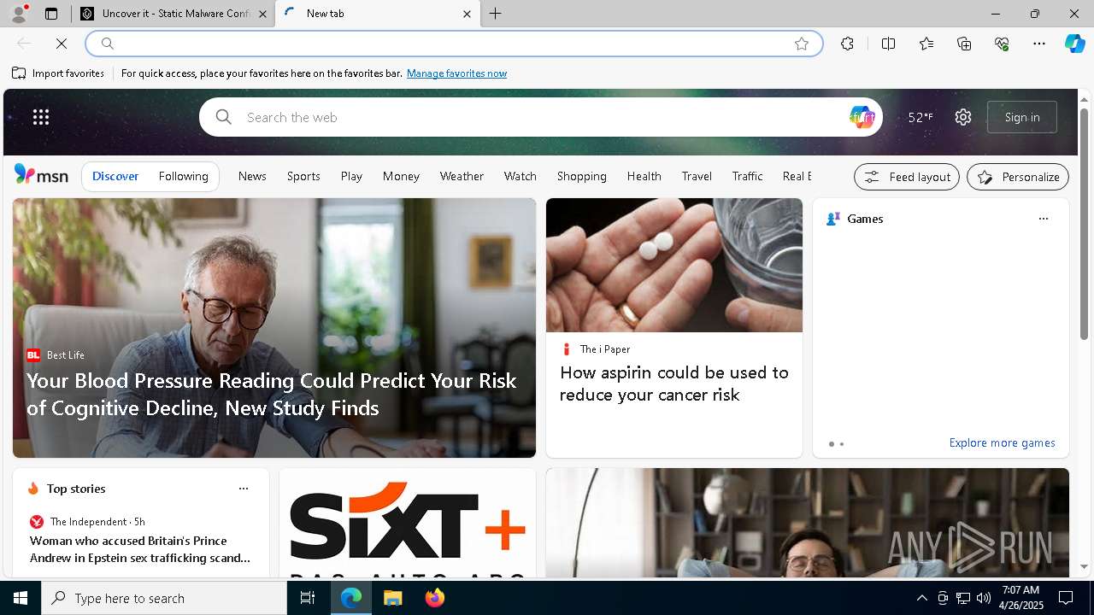The height and width of the screenshot is (615, 1094).
Task: Open the Travel category
Action: (x=697, y=176)
